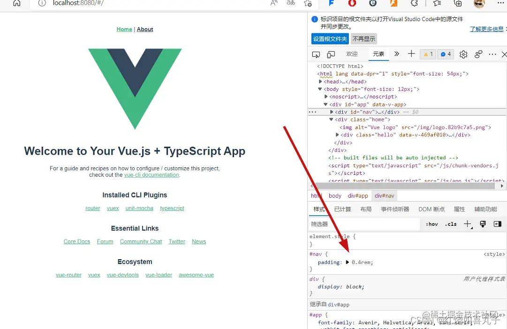Select div#app in the breadcrumb trail
This screenshot has width=507, height=329.
tap(358, 196)
